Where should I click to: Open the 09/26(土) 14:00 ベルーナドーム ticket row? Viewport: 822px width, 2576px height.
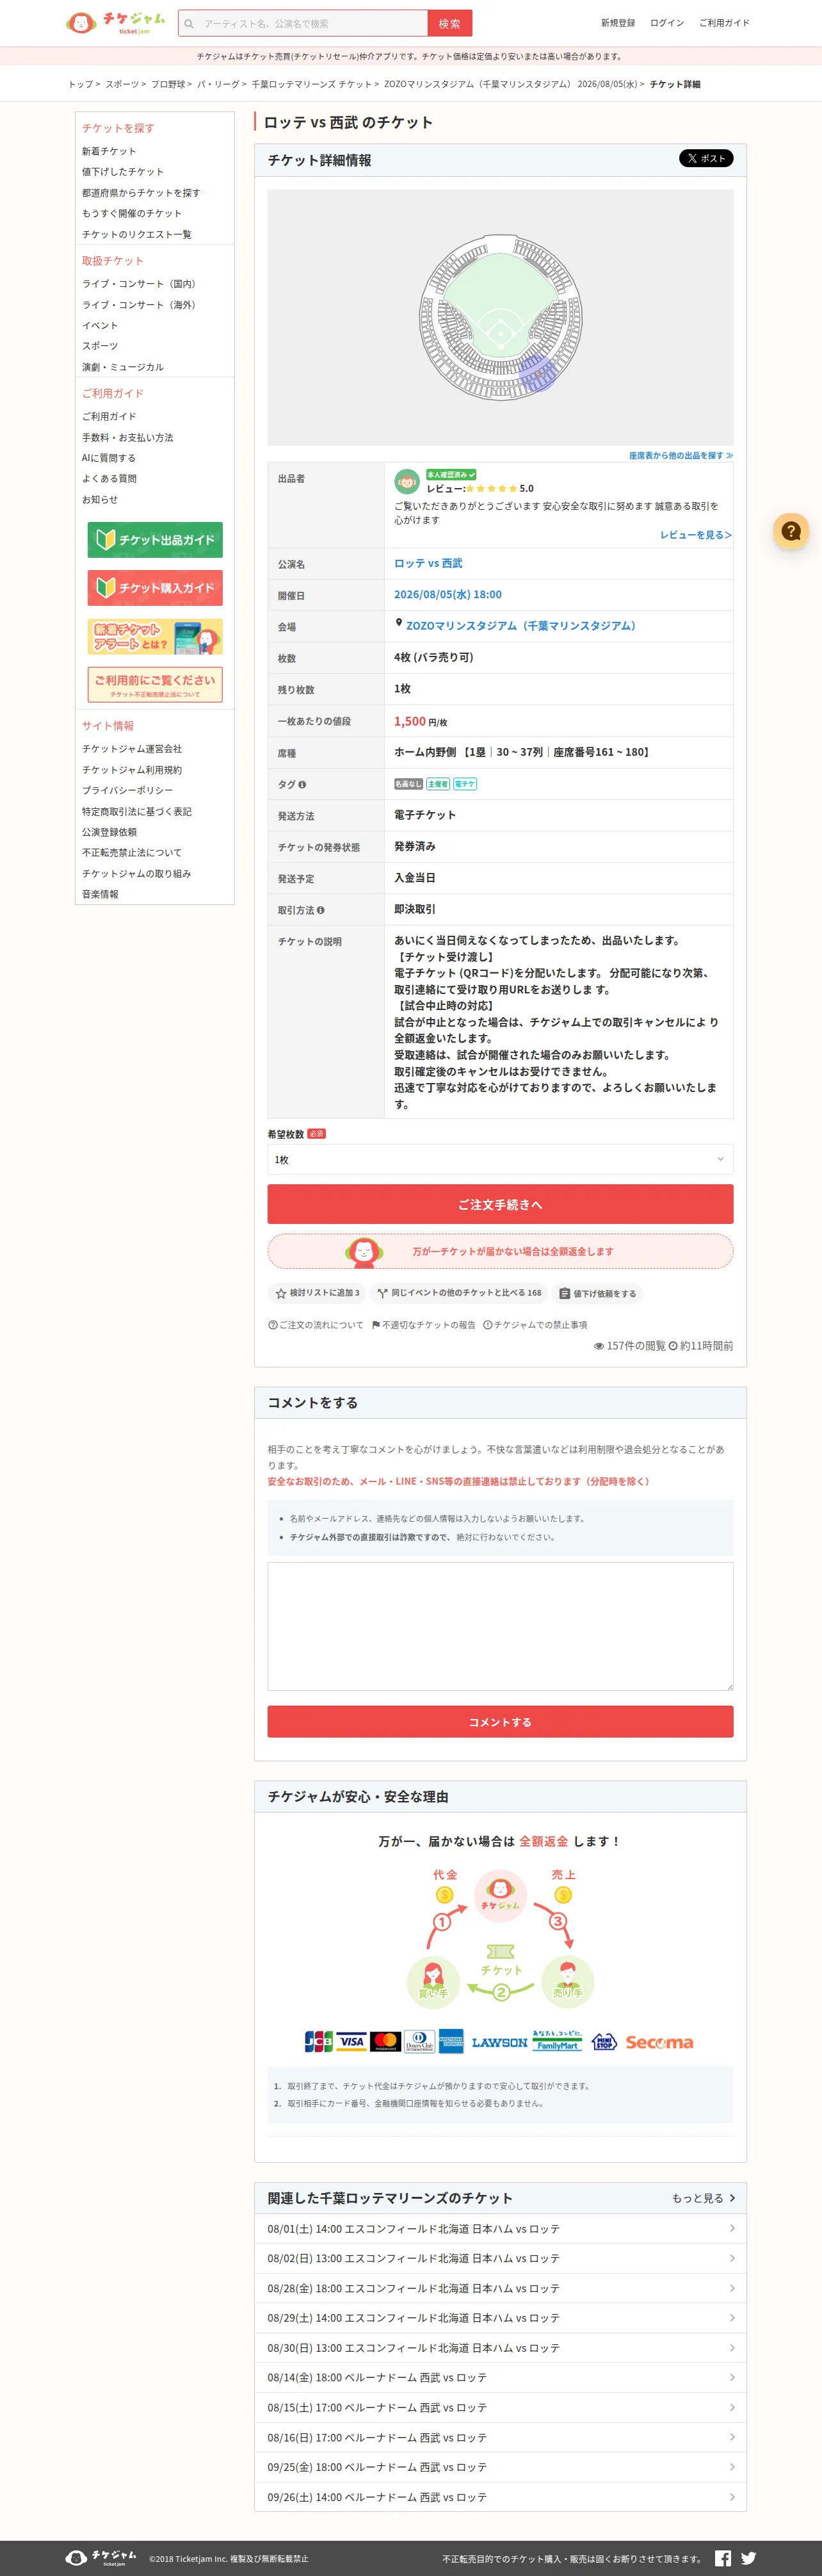coord(500,2497)
